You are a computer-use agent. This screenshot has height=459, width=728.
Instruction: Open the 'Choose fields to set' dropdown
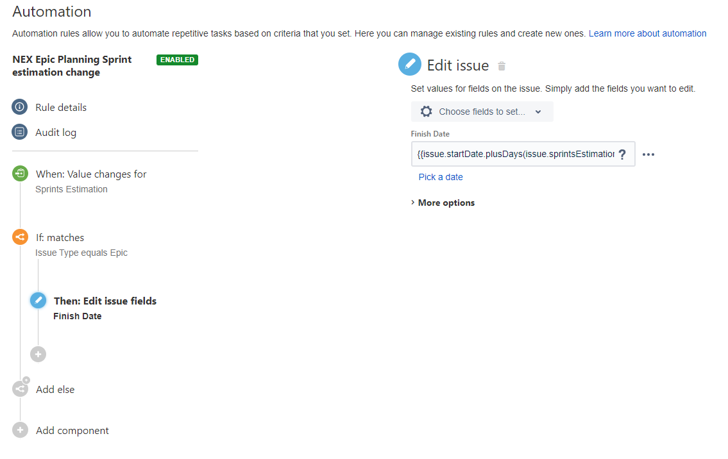[482, 111]
